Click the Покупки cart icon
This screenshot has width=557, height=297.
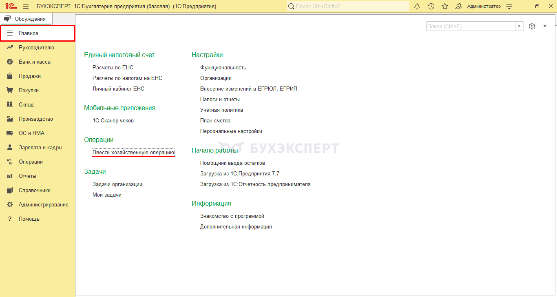[x=10, y=91]
